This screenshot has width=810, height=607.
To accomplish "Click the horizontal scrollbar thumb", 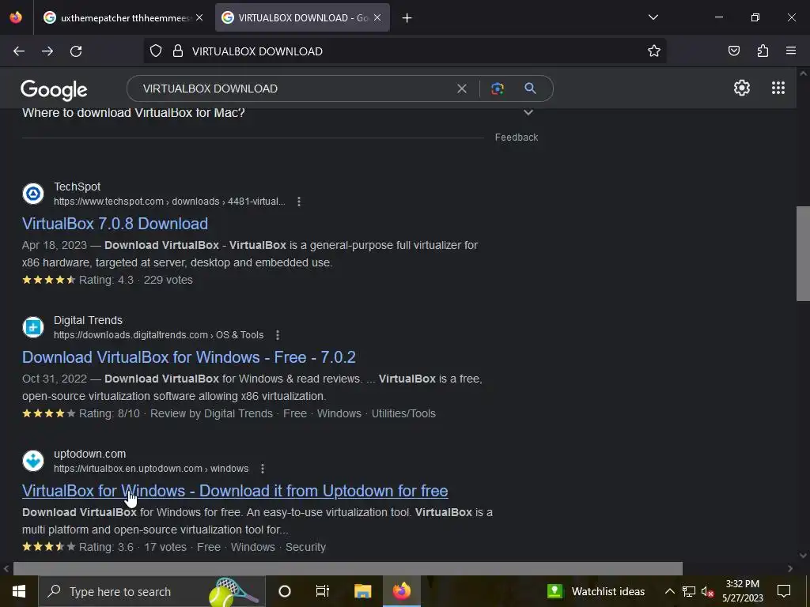I will [348, 568].
